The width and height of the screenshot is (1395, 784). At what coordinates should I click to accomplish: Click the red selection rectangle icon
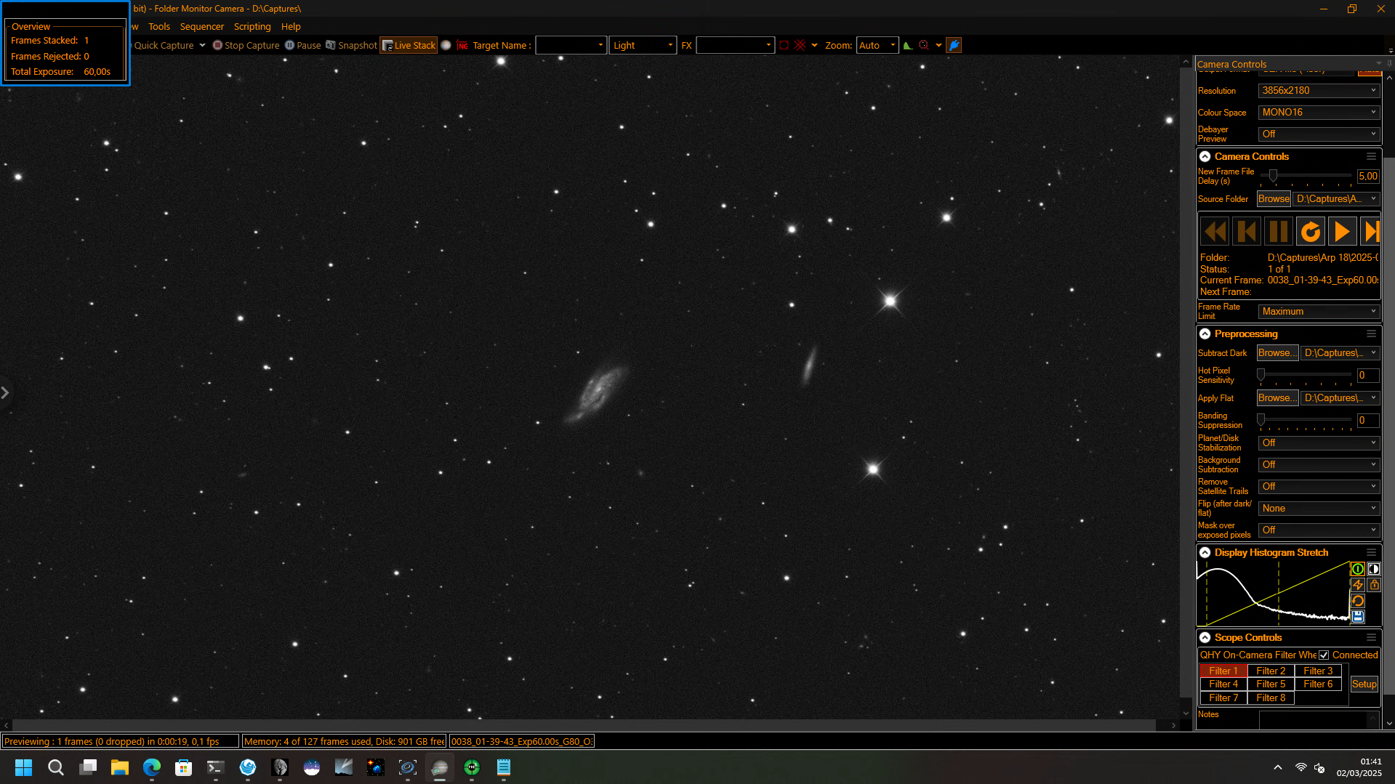tap(784, 45)
